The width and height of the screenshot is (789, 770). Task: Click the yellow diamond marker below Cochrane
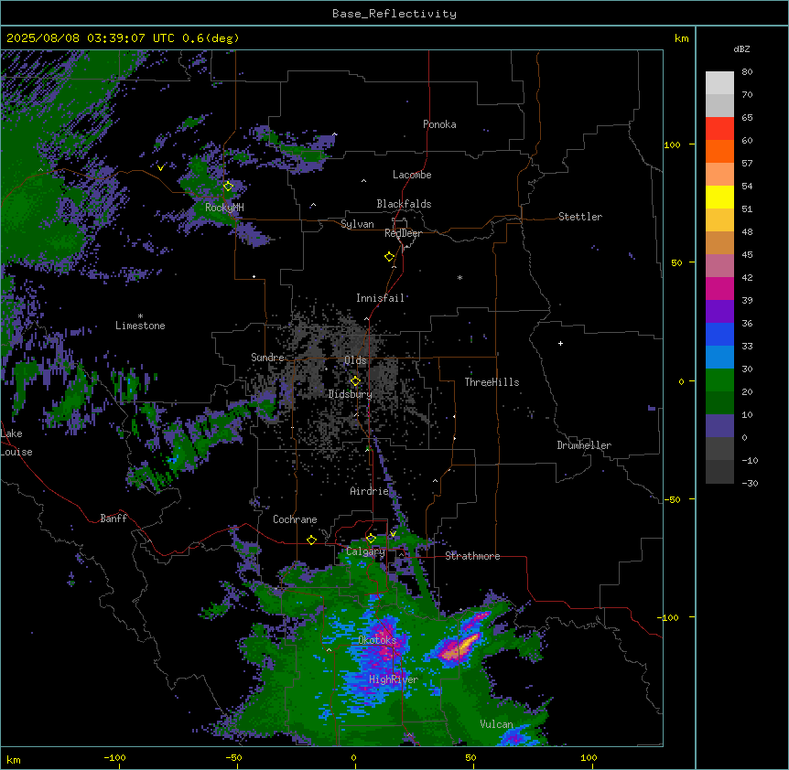click(x=311, y=540)
